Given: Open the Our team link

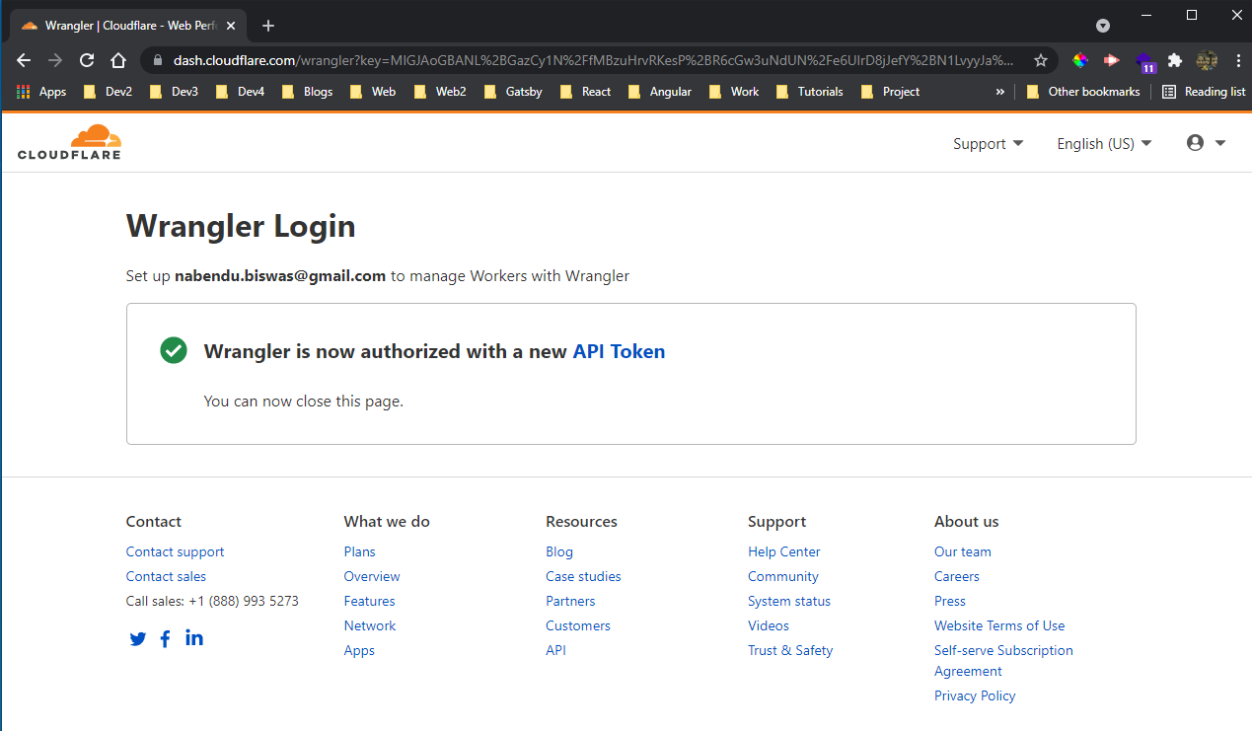Looking at the screenshot, I should click(x=963, y=551).
